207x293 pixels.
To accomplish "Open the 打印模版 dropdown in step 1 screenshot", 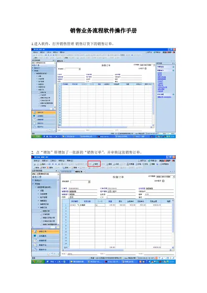I will coord(154,65).
